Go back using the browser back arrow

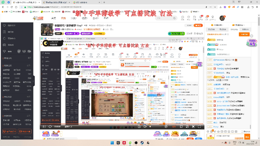click(x=3, y=7)
